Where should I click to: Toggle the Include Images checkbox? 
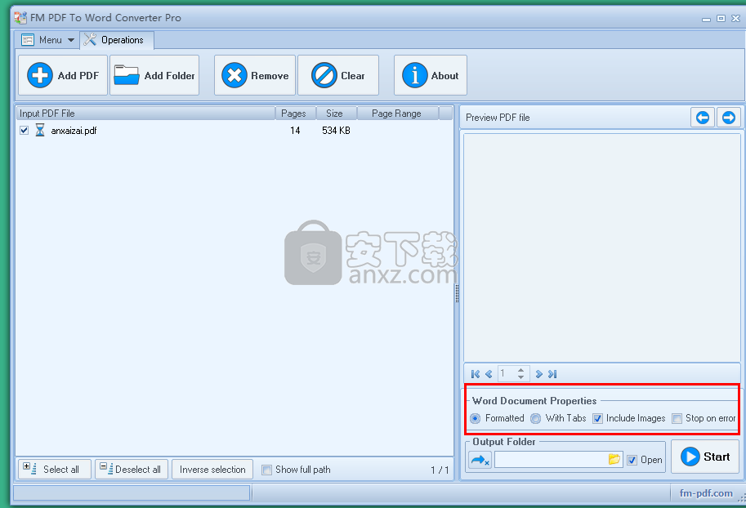597,419
